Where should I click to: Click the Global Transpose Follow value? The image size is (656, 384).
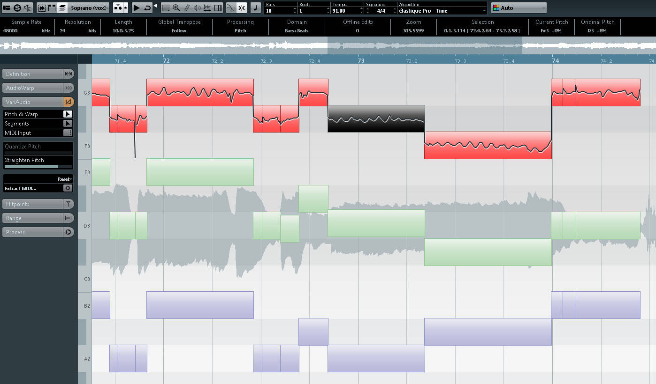point(179,30)
